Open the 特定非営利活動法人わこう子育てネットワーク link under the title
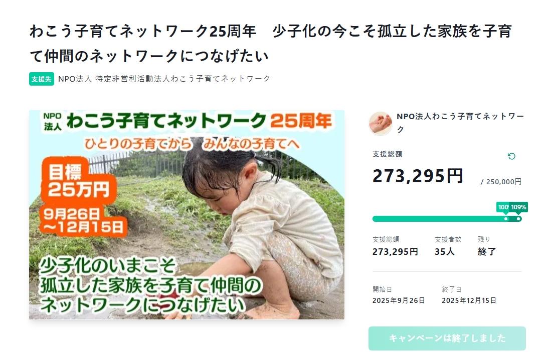 tap(164, 79)
